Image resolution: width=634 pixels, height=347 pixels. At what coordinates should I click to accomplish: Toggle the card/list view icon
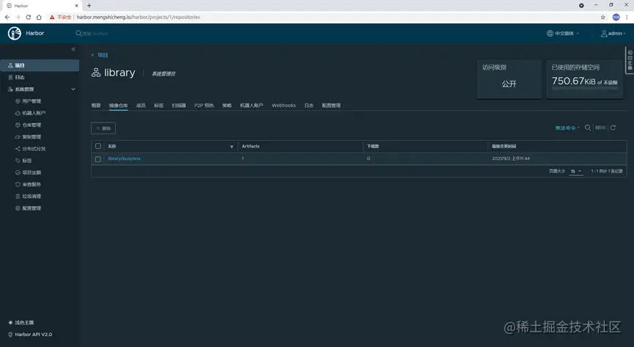pos(600,128)
